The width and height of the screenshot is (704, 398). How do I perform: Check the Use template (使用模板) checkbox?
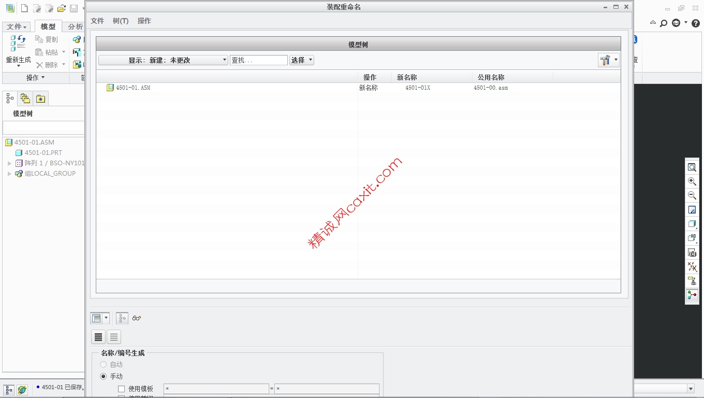pyautogui.click(x=122, y=389)
